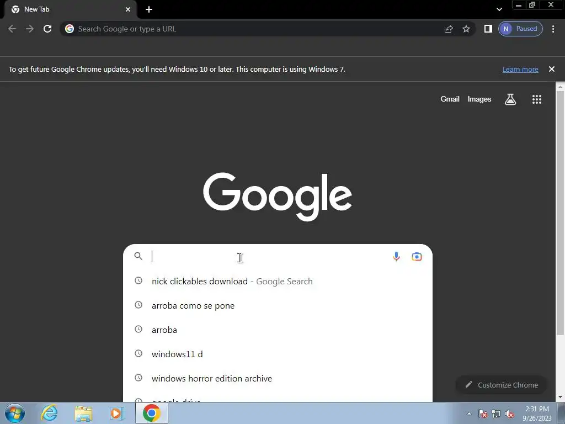Select the suggestion reading only arroba
This screenshot has height=424, width=565.
click(x=278, y=330)
